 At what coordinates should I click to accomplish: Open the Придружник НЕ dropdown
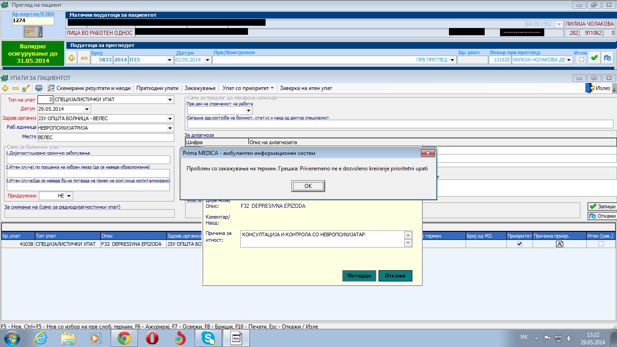click(x=69, y=196)
